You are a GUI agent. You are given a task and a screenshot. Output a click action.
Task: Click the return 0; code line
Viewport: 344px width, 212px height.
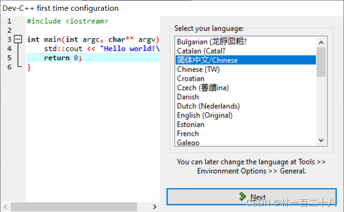93,58
